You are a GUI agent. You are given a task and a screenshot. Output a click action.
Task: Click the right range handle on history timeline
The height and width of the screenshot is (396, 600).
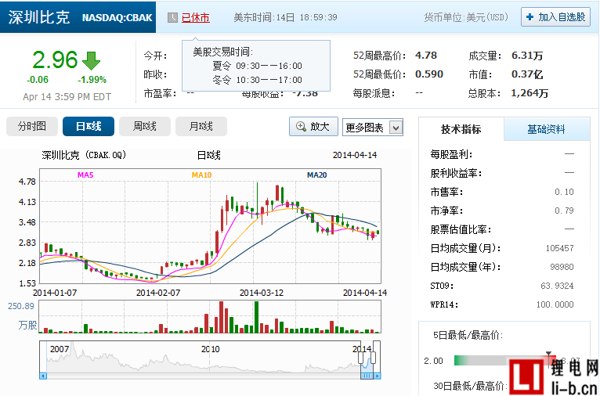coord(374,358)
